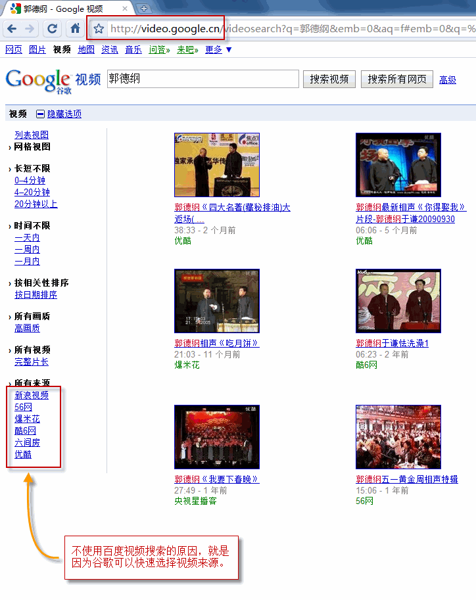Image resolution: width=476 pixels, height=600 pixels.
Task: Click the 更多 menu link
Action: coord(213,49)
